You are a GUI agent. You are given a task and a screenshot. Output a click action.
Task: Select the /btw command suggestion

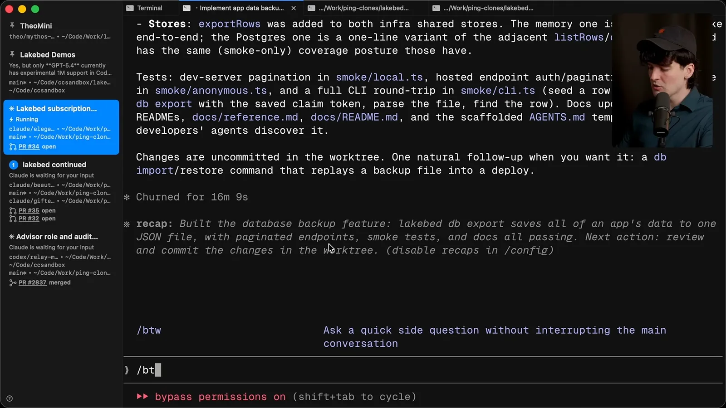[401, 337]
